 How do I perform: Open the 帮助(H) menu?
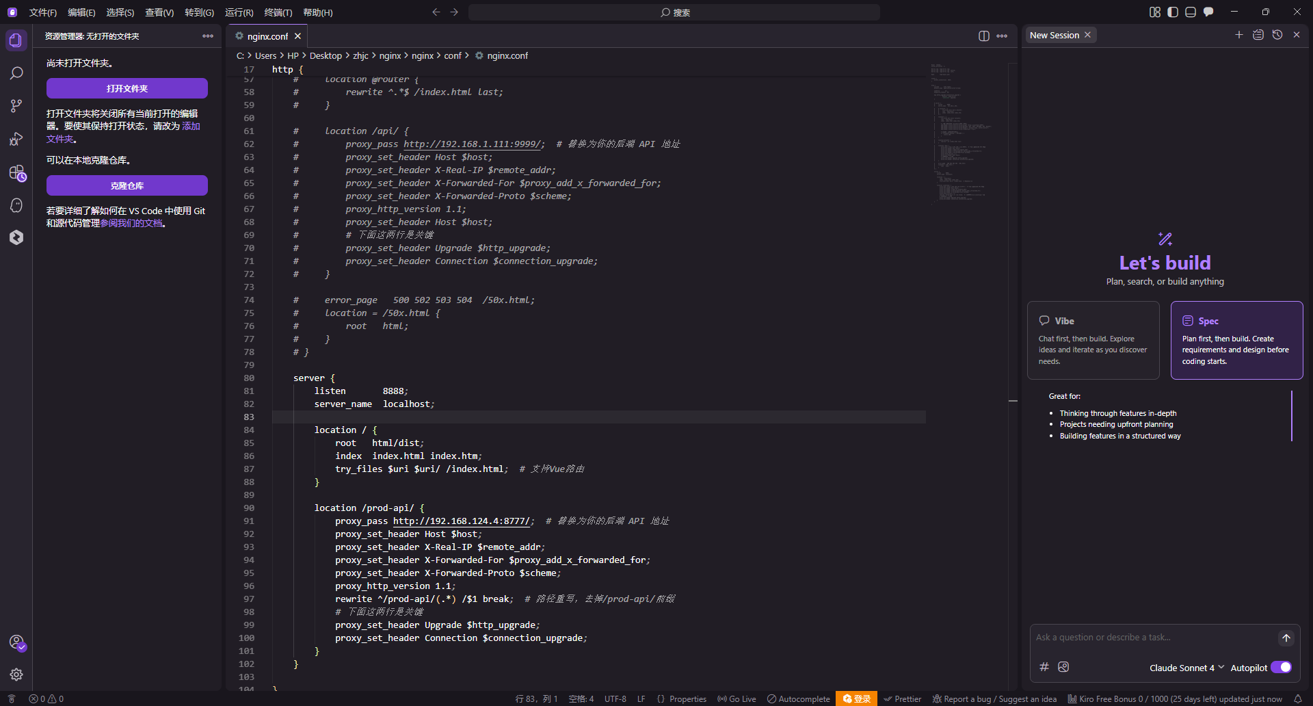[x=318, y=12]
